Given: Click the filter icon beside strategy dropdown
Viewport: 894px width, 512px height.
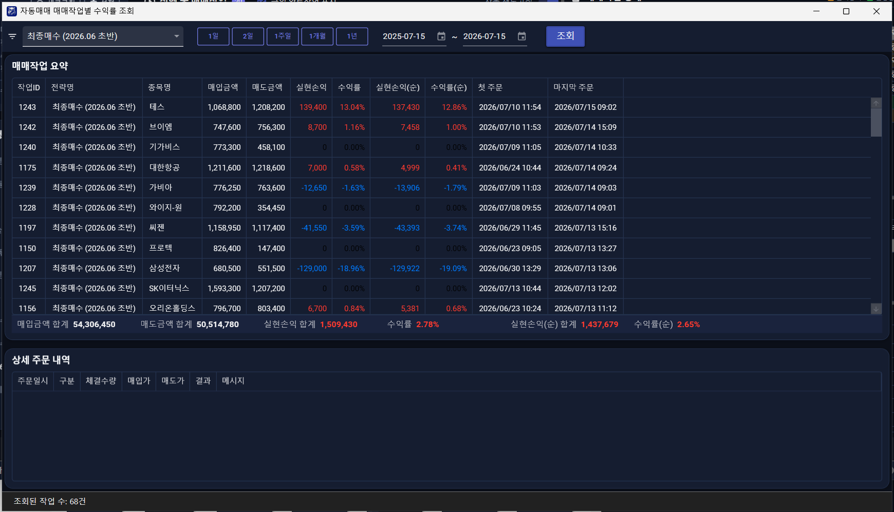Looking at the screenshot, I should click(x=12, y=36).
